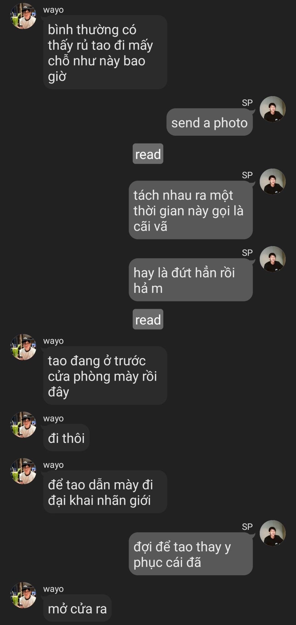Select the 'đại khai nhãn giới' message bubble
Screen dimensions: 296x625
105,492
